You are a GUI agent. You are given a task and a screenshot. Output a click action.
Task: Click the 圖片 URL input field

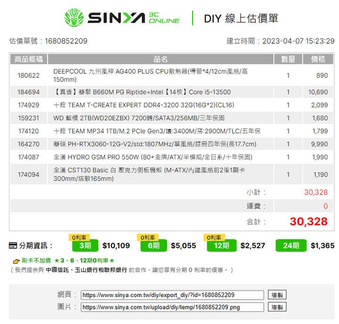pos(172,307)
